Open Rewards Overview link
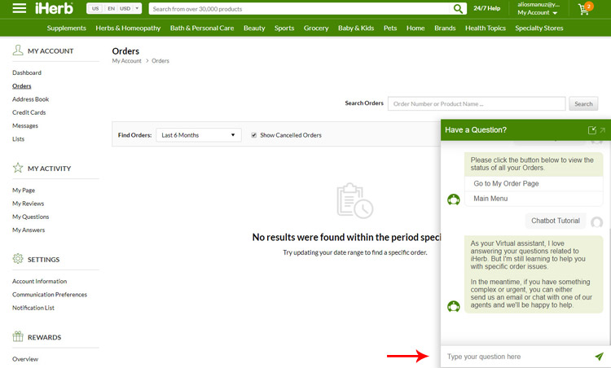Image resolution: width=611 pixels, height=368 pixels. click(25, 359)
